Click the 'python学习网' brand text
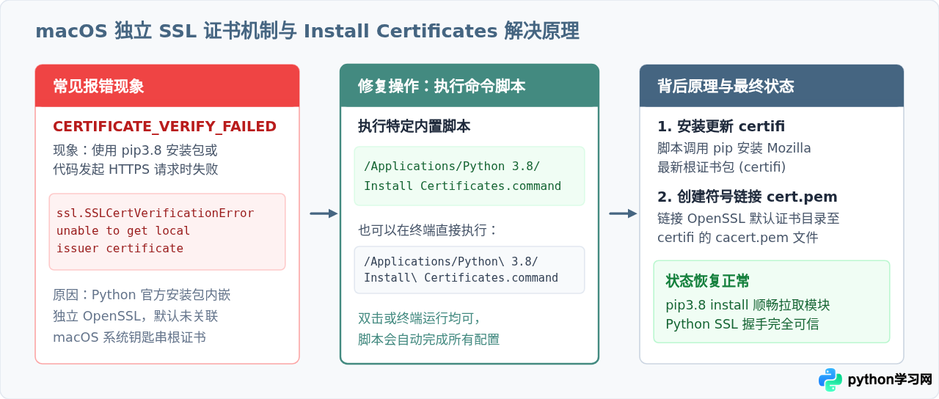This screenshot has height=399, width=939. pos(890,380)
